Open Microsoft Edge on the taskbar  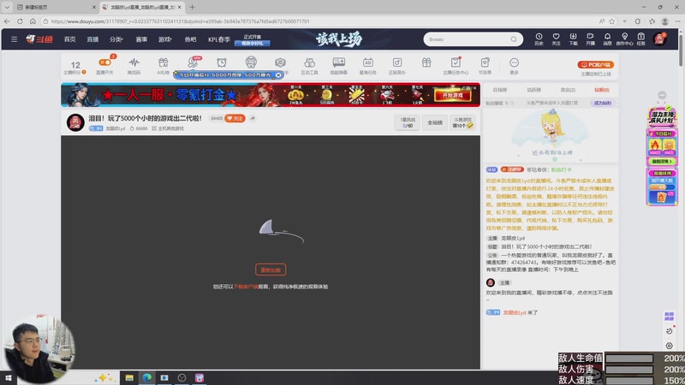click(146, 377)
